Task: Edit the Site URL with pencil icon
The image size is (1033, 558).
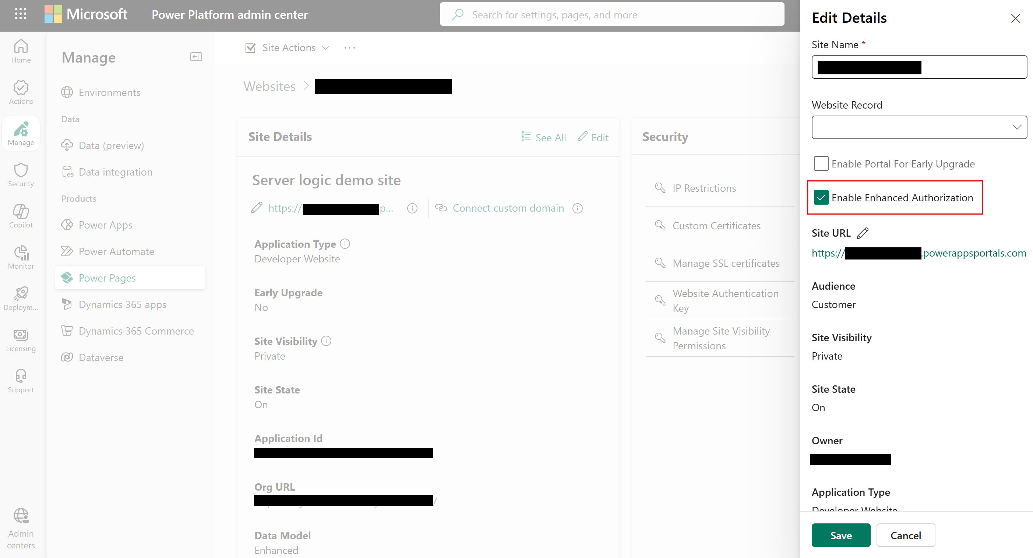Action: [x=863, y=233]
